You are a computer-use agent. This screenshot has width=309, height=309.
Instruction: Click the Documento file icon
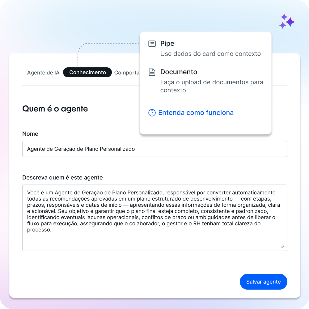tap(152, 72)
